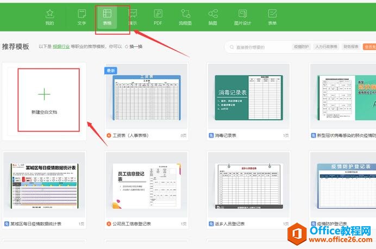Open the 消毒记录表 template thumbnail

click(x=248, y=97)
